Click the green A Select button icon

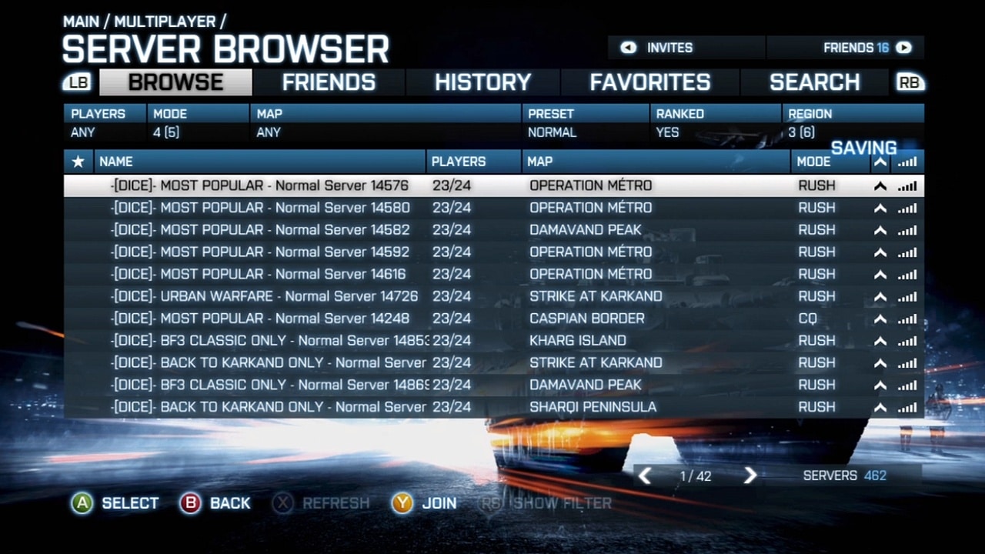tap(82, 503)
